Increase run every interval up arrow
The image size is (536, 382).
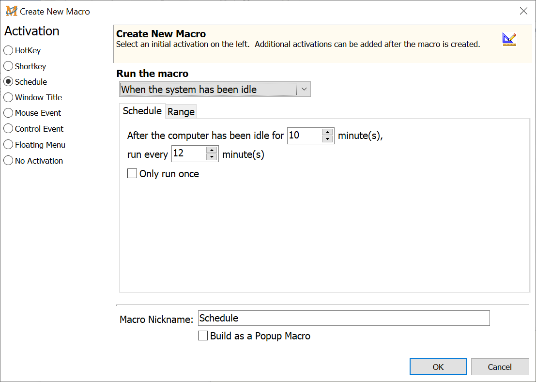point(212,150)
